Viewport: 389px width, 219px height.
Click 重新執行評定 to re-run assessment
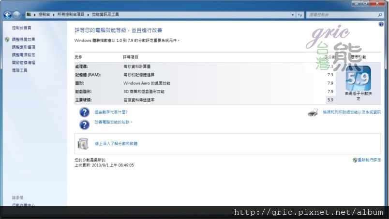pyautogui.click(x=369, y=160)
